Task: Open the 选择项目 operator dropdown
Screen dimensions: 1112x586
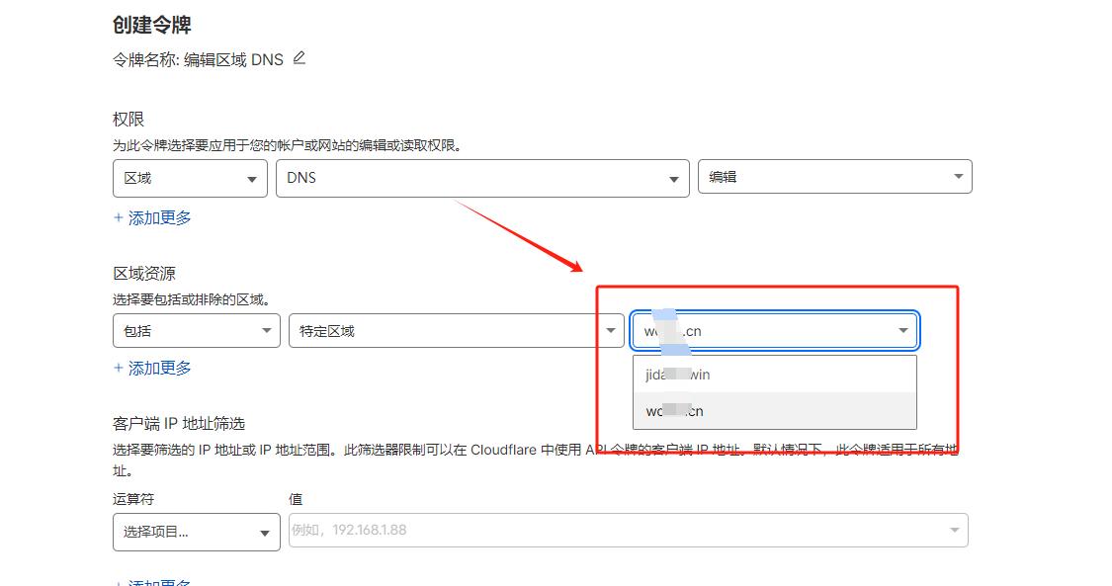Action: pyautogui.click(x=196, y=532)
